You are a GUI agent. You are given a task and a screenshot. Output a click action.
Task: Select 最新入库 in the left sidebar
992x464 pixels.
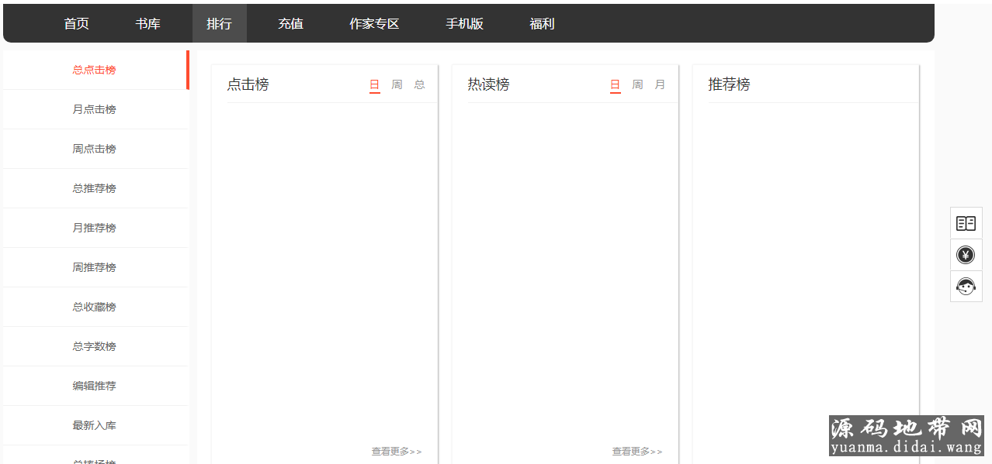[x=95, y=425]
